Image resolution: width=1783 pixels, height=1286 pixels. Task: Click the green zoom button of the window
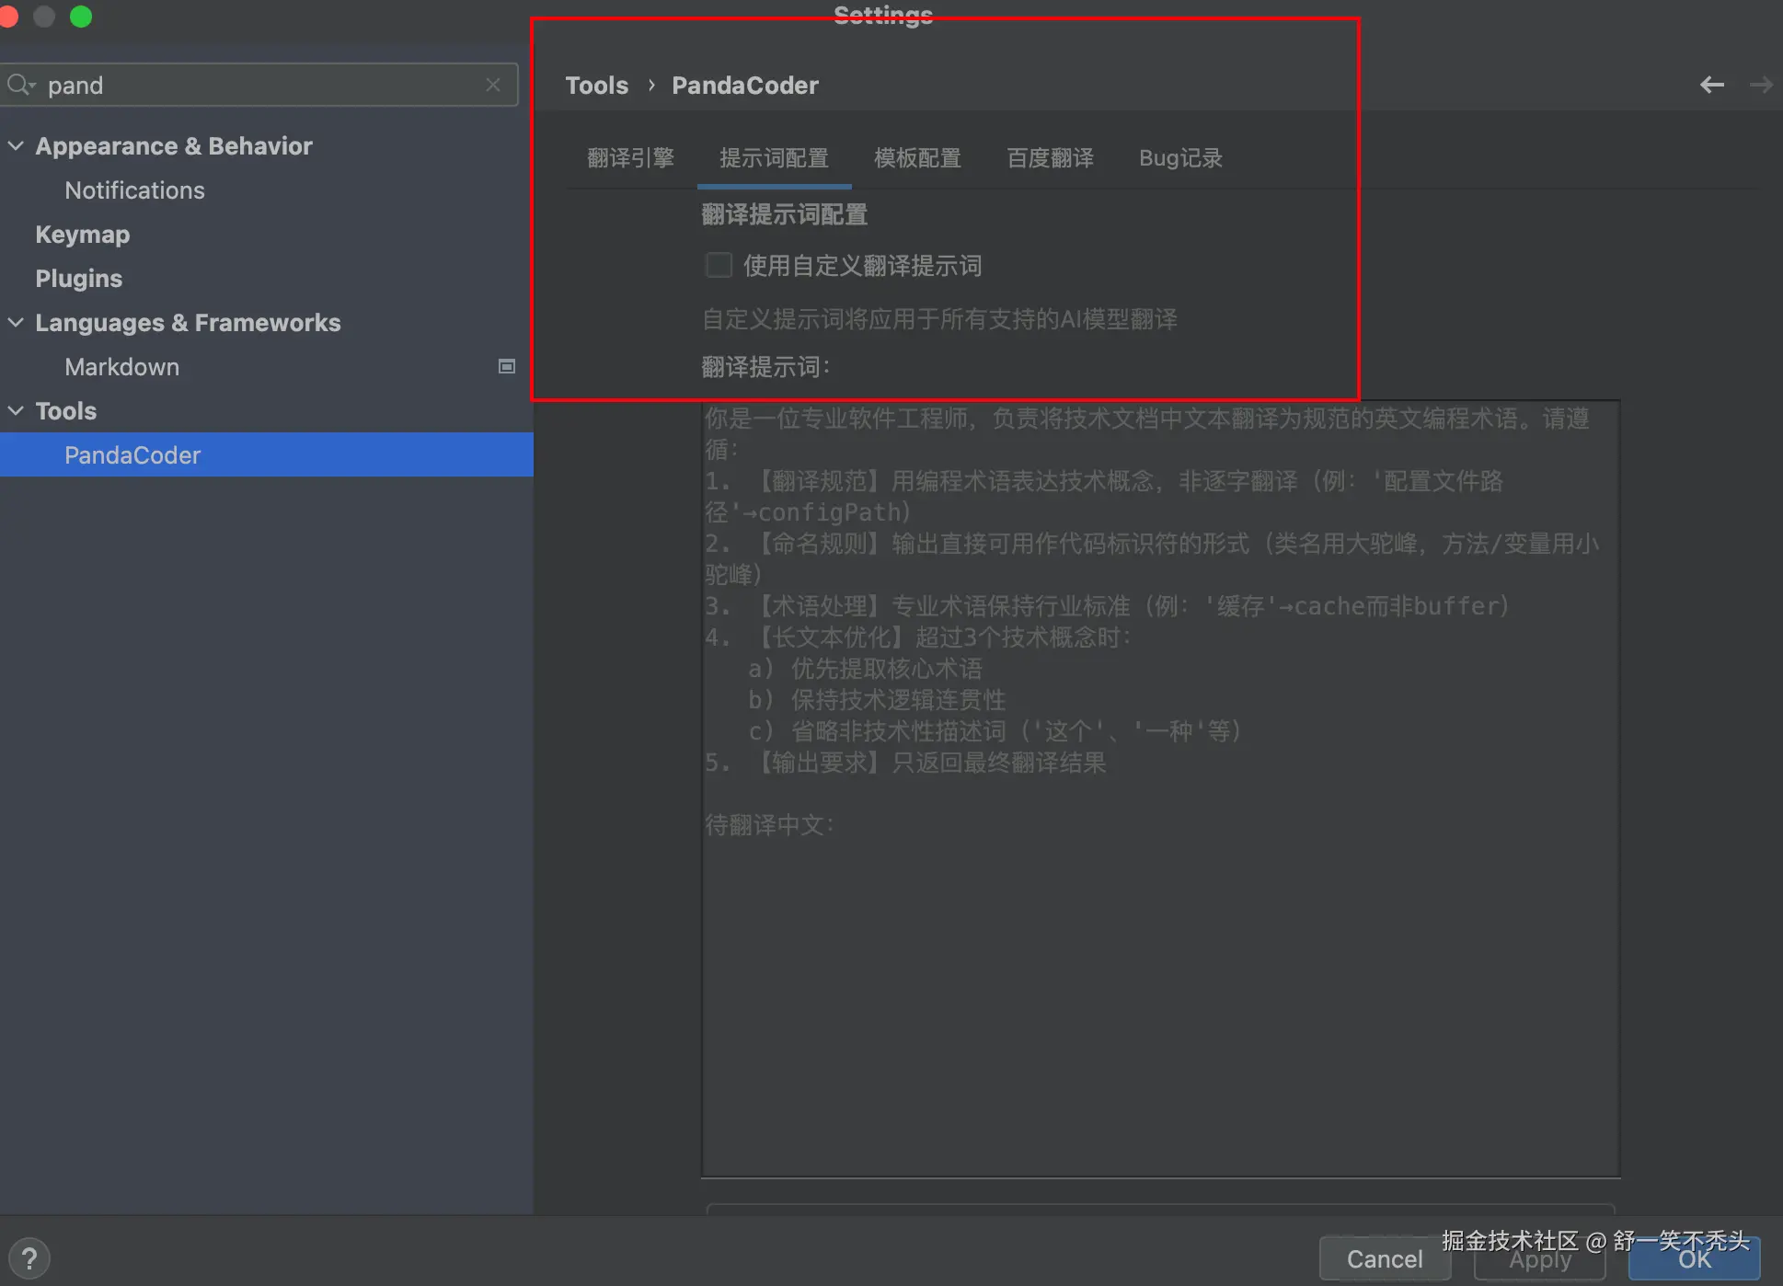81,17
